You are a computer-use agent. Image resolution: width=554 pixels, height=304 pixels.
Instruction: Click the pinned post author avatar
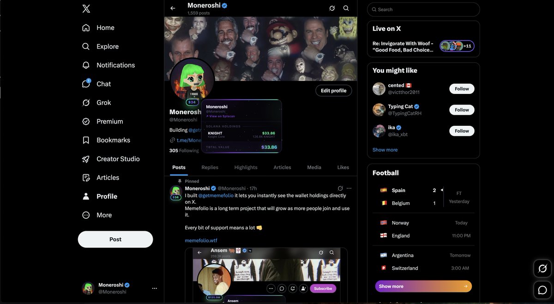(x=175, y=190)
